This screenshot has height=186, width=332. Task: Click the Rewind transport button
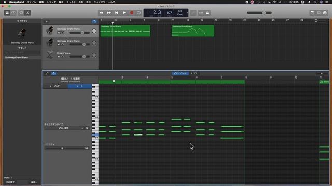coord(102,13)
